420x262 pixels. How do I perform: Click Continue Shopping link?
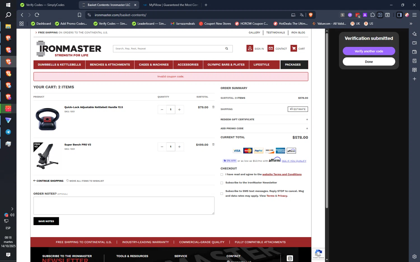48,181
